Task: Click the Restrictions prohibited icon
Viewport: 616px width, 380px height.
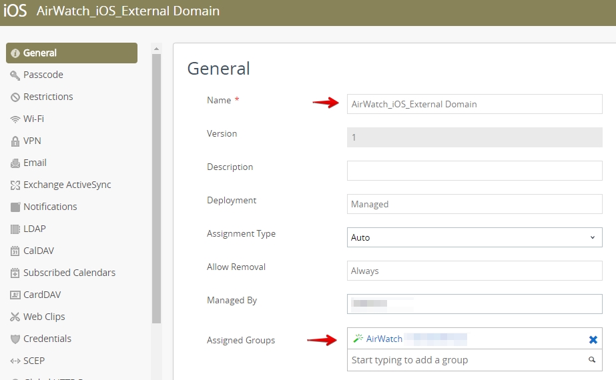Action: click(15, 97)
